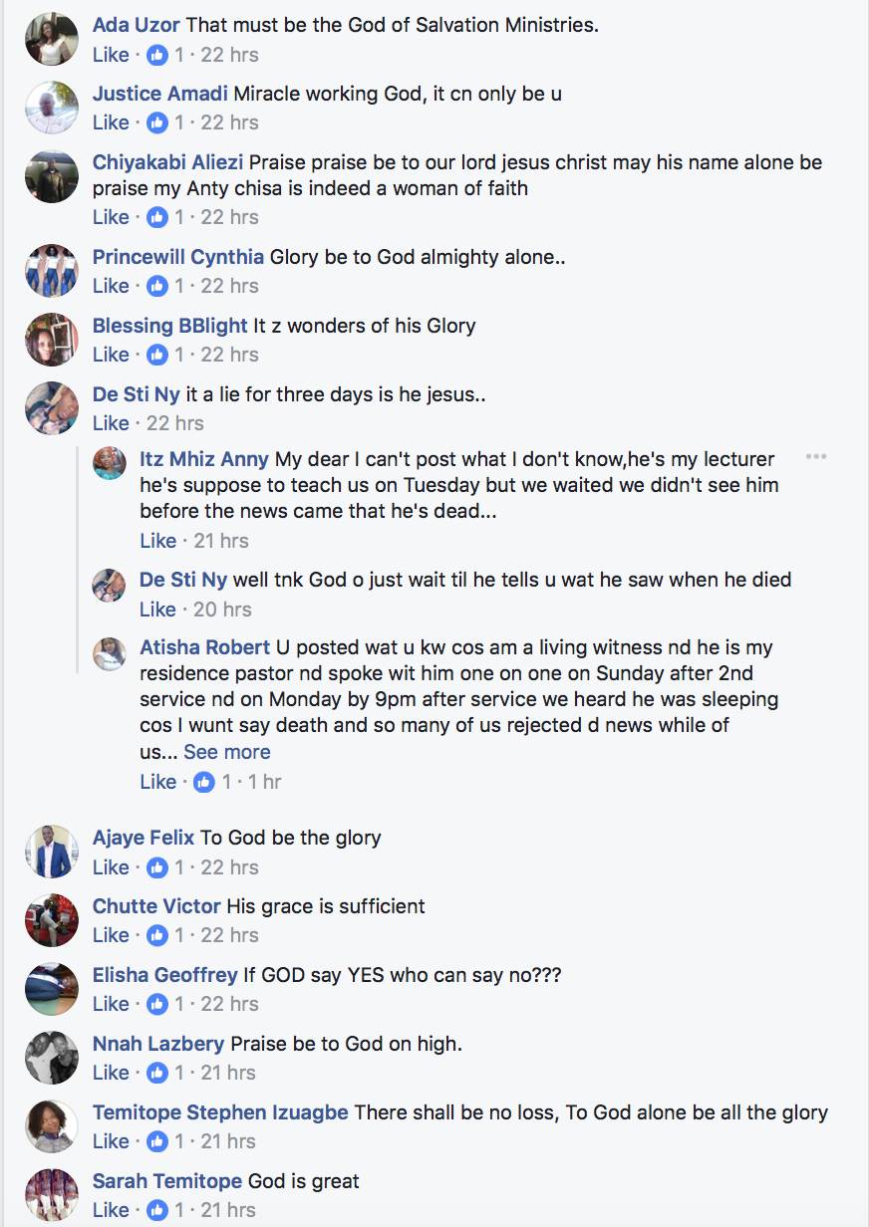869x1227 pixels.
Task: Like Elisha Geoffrey's comment
Action: point(111,1004)
